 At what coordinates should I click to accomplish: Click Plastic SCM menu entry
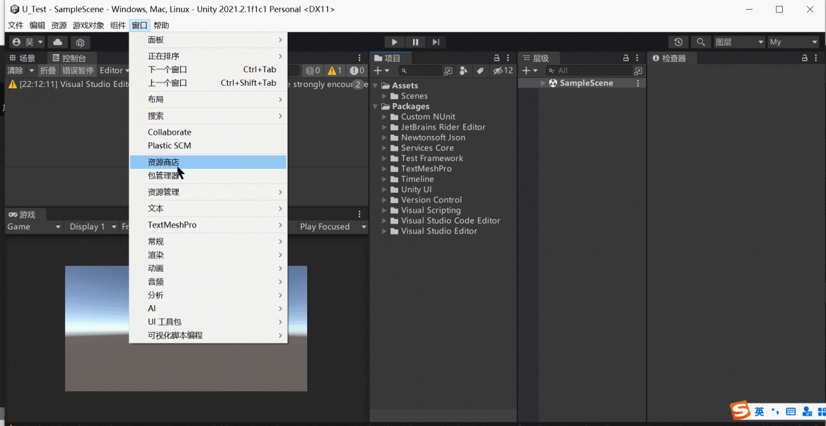point(208,146)
